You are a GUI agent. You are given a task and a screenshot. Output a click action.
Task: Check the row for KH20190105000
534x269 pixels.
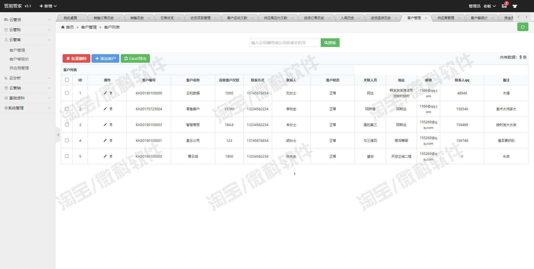click(x=67, y=93)
